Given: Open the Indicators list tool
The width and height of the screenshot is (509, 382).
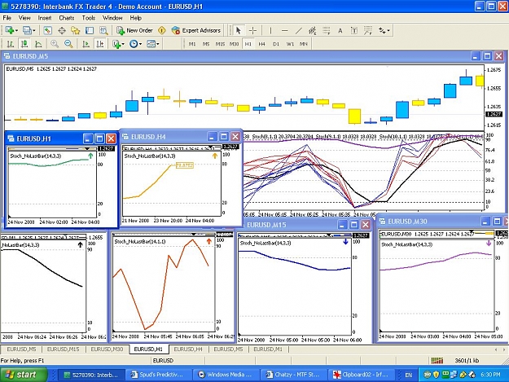Looking at the screenshot, I should tap(116, 43).
